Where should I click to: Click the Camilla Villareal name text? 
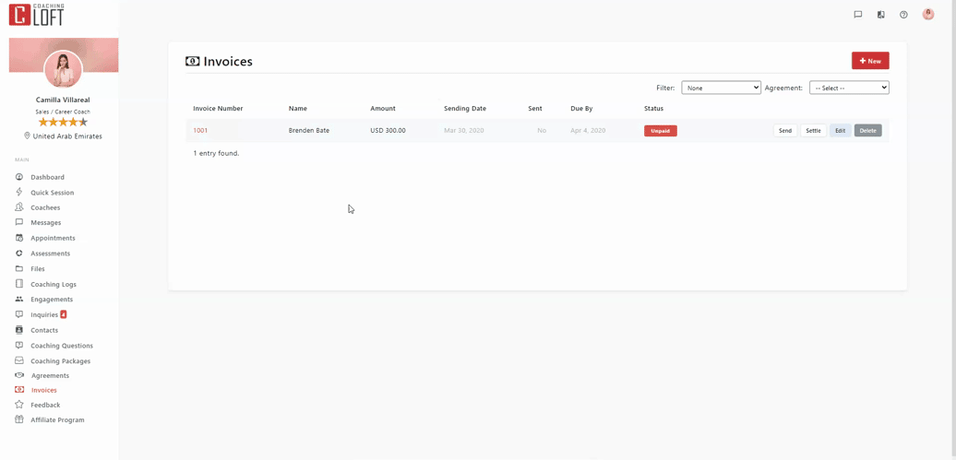64,100
